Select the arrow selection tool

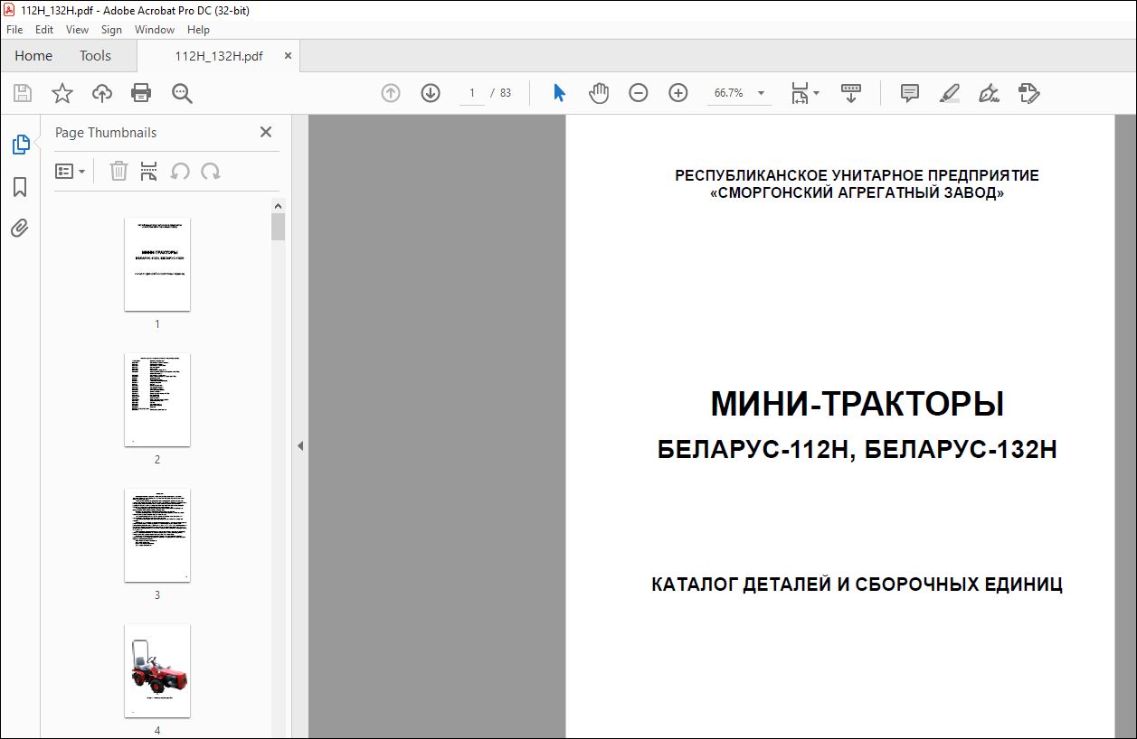tap(559, 93)
